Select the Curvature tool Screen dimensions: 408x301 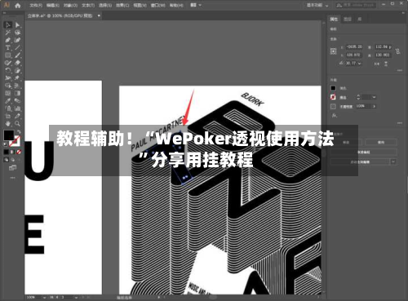pyautogui.click(x=17, y=40)
